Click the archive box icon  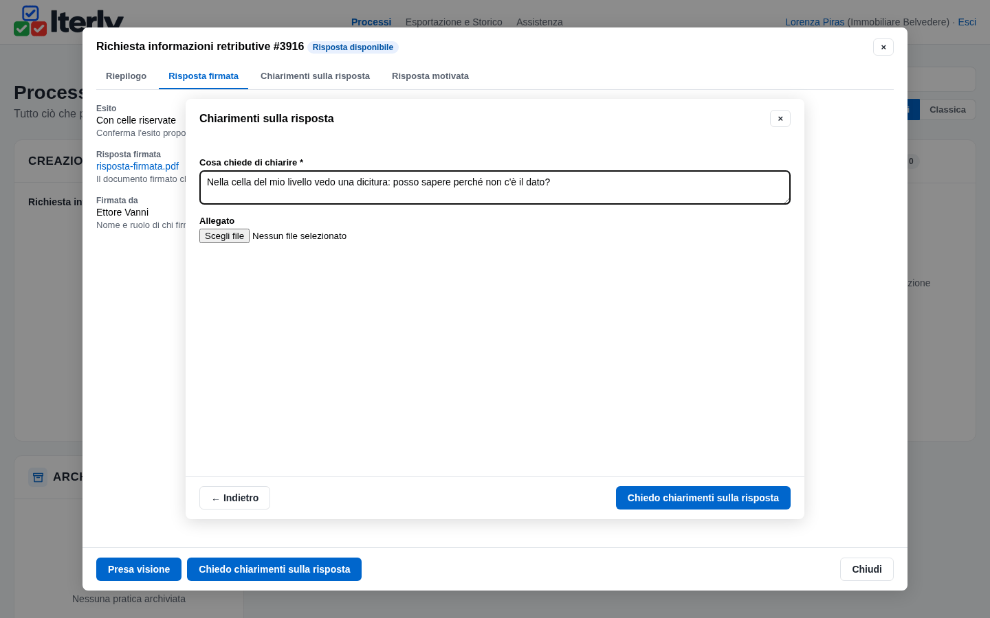pos(38,477)
